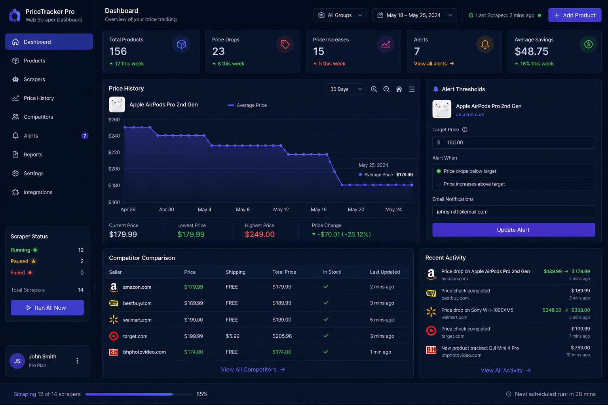
Task: Click the amazon logo in competitor table
Action: [x=114, y=287]
